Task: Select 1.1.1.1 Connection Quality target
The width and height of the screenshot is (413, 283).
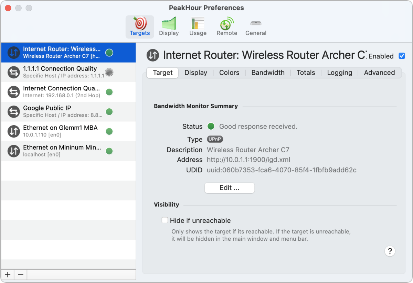Action: (60, 72)
